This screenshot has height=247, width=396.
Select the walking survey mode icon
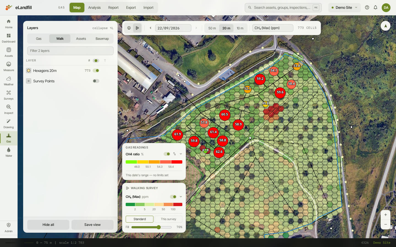(137, 28)
